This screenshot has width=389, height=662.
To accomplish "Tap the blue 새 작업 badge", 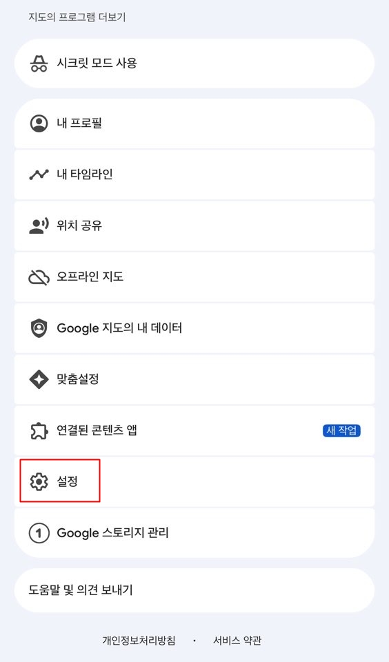I will point(341,430).
